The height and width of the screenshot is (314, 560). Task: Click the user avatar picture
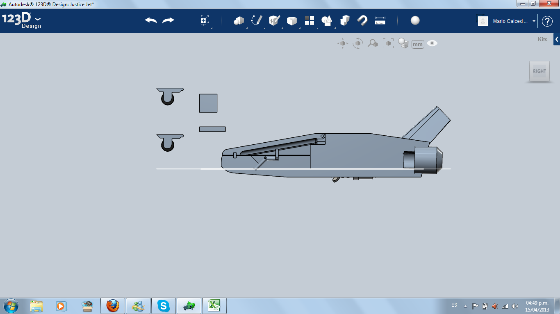coord(483,21)
